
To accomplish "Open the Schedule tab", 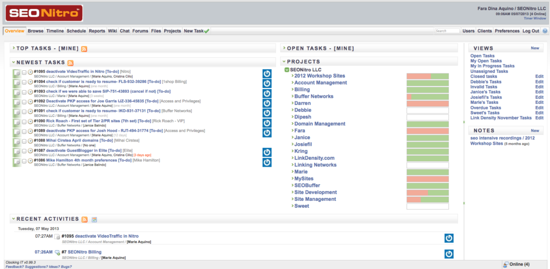I will pos(76,31).
